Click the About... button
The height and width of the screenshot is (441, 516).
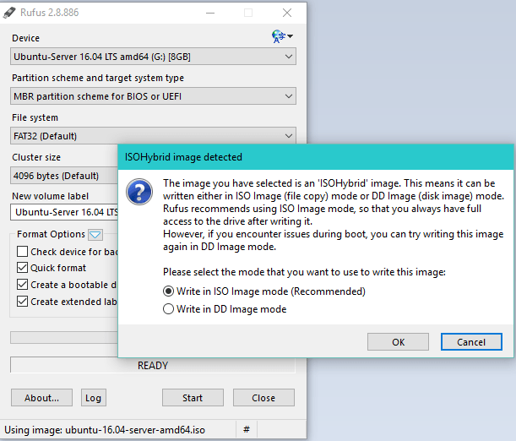pos(41,398)
